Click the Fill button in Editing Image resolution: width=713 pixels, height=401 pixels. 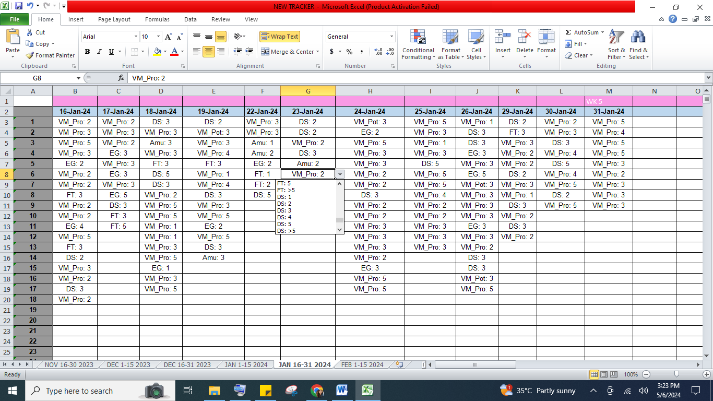click(576, 44)
